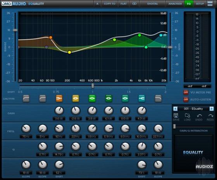Go to previous preset arrow

pos(175,109)
